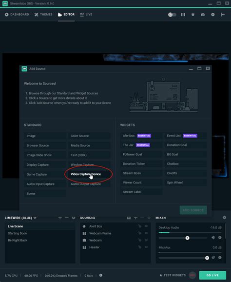Pick Display Capture source
Viewport: 231px width, 282px height.
(x=45, y=164)
